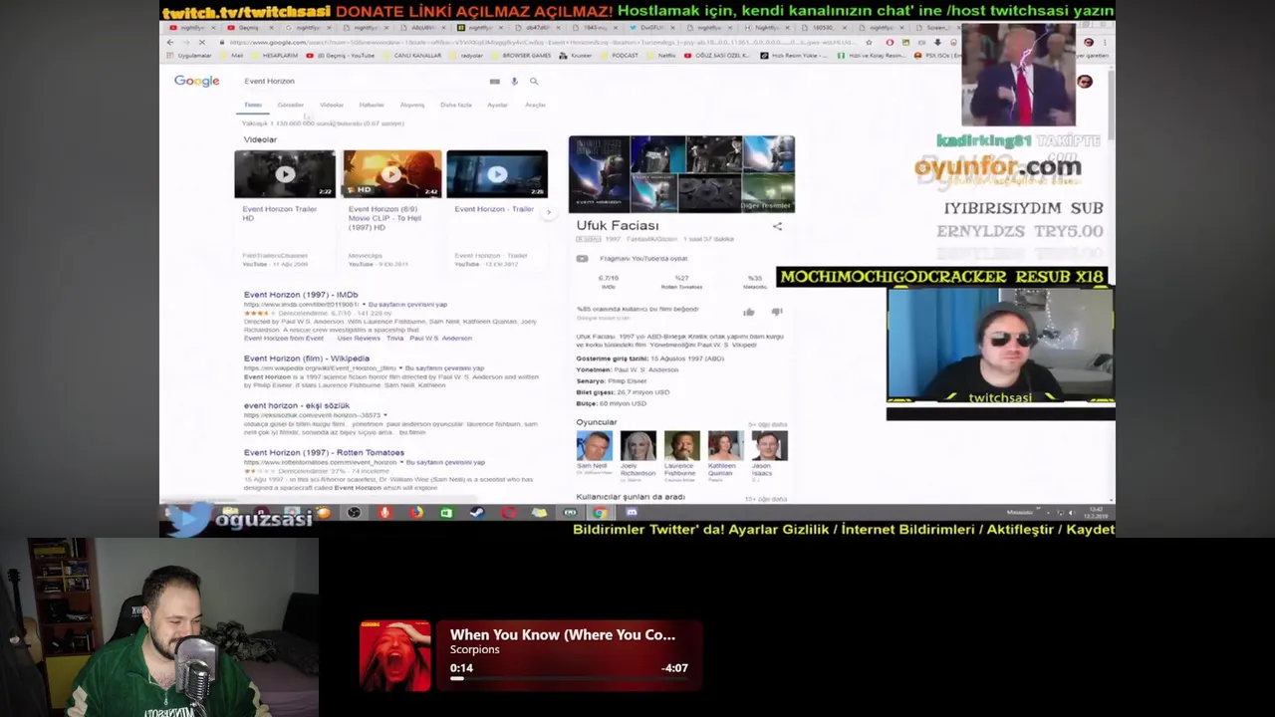Show more videos with the carousel arrow
1275x717 pixels.
548,212
